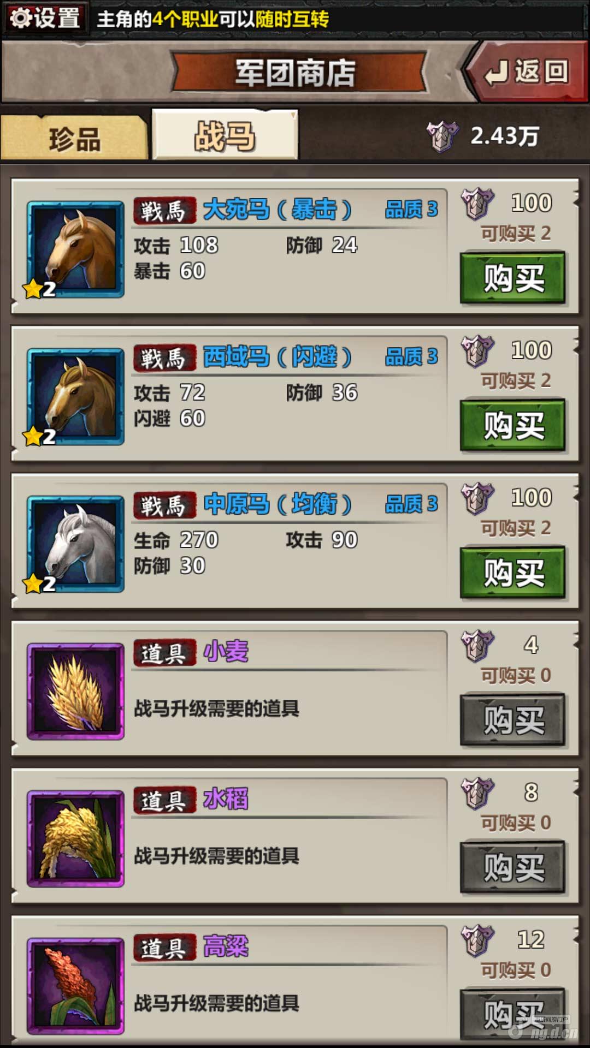Screen dimensions: 590x1048
Task: Click the 西域马 horse portrait icon
Action: click(x=75, y=397)
